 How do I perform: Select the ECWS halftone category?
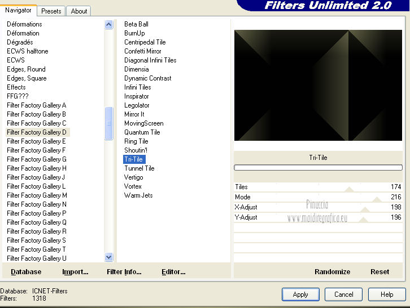coord(28,51)
